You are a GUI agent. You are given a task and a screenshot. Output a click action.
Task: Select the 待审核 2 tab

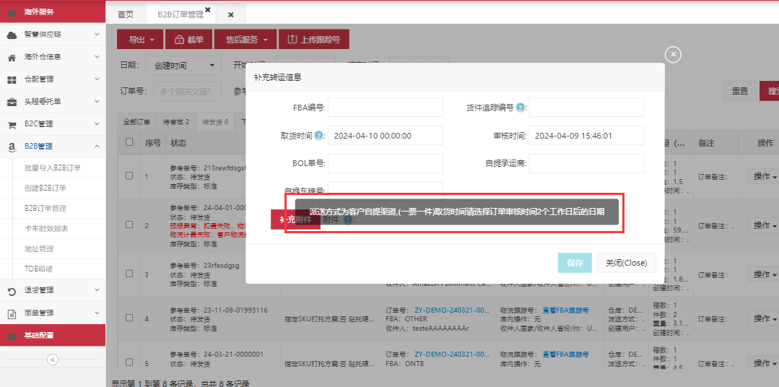pos(176,122)
